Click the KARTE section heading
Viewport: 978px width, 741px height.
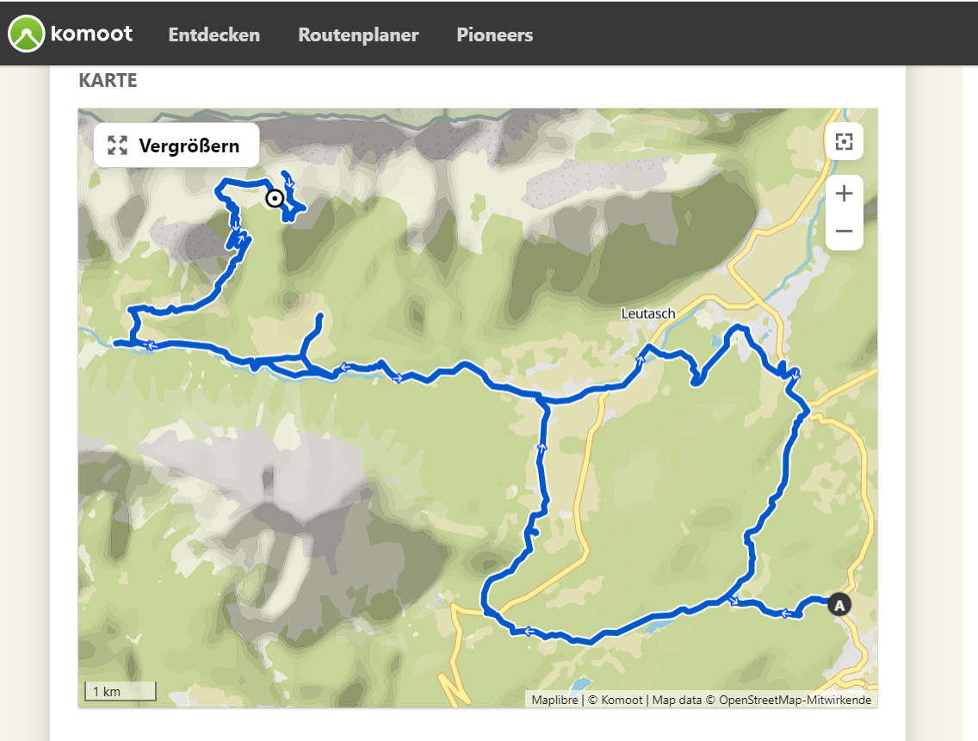(108, 80)
